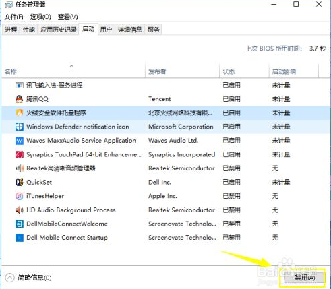Select Synaptics TouchPad 64-bit Enhancements entry
The height and width of the screenshot is (289, 331).
[x=84, y=154]
